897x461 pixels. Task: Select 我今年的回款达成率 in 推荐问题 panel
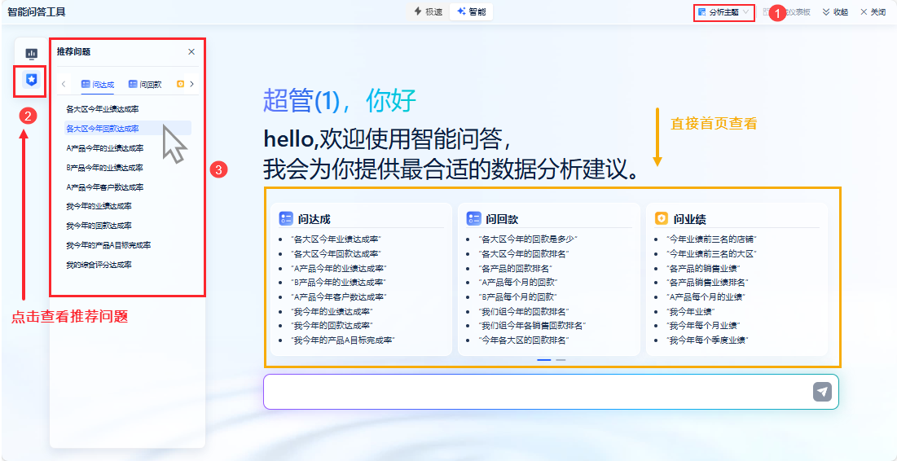(x=99, y=226)
